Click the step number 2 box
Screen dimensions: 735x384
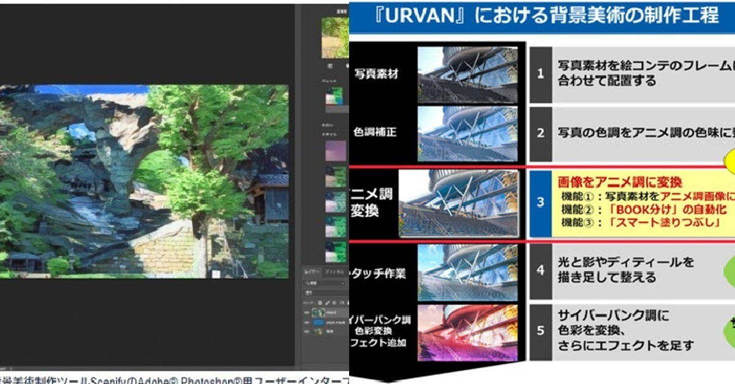click(x=540, y=135)
